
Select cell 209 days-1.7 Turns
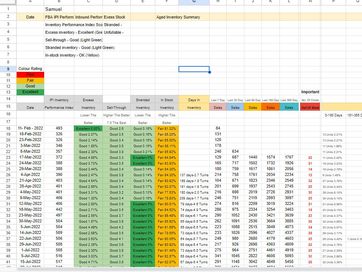194,198
